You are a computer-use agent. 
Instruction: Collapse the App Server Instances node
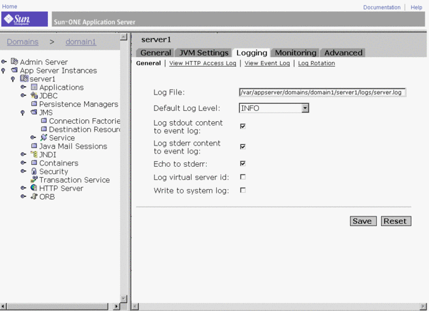(x=3, y=70)
